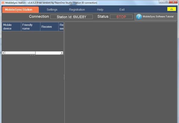Choose Exit in the top menu
This screenshot has width=179, height=123.
(122, 10)
